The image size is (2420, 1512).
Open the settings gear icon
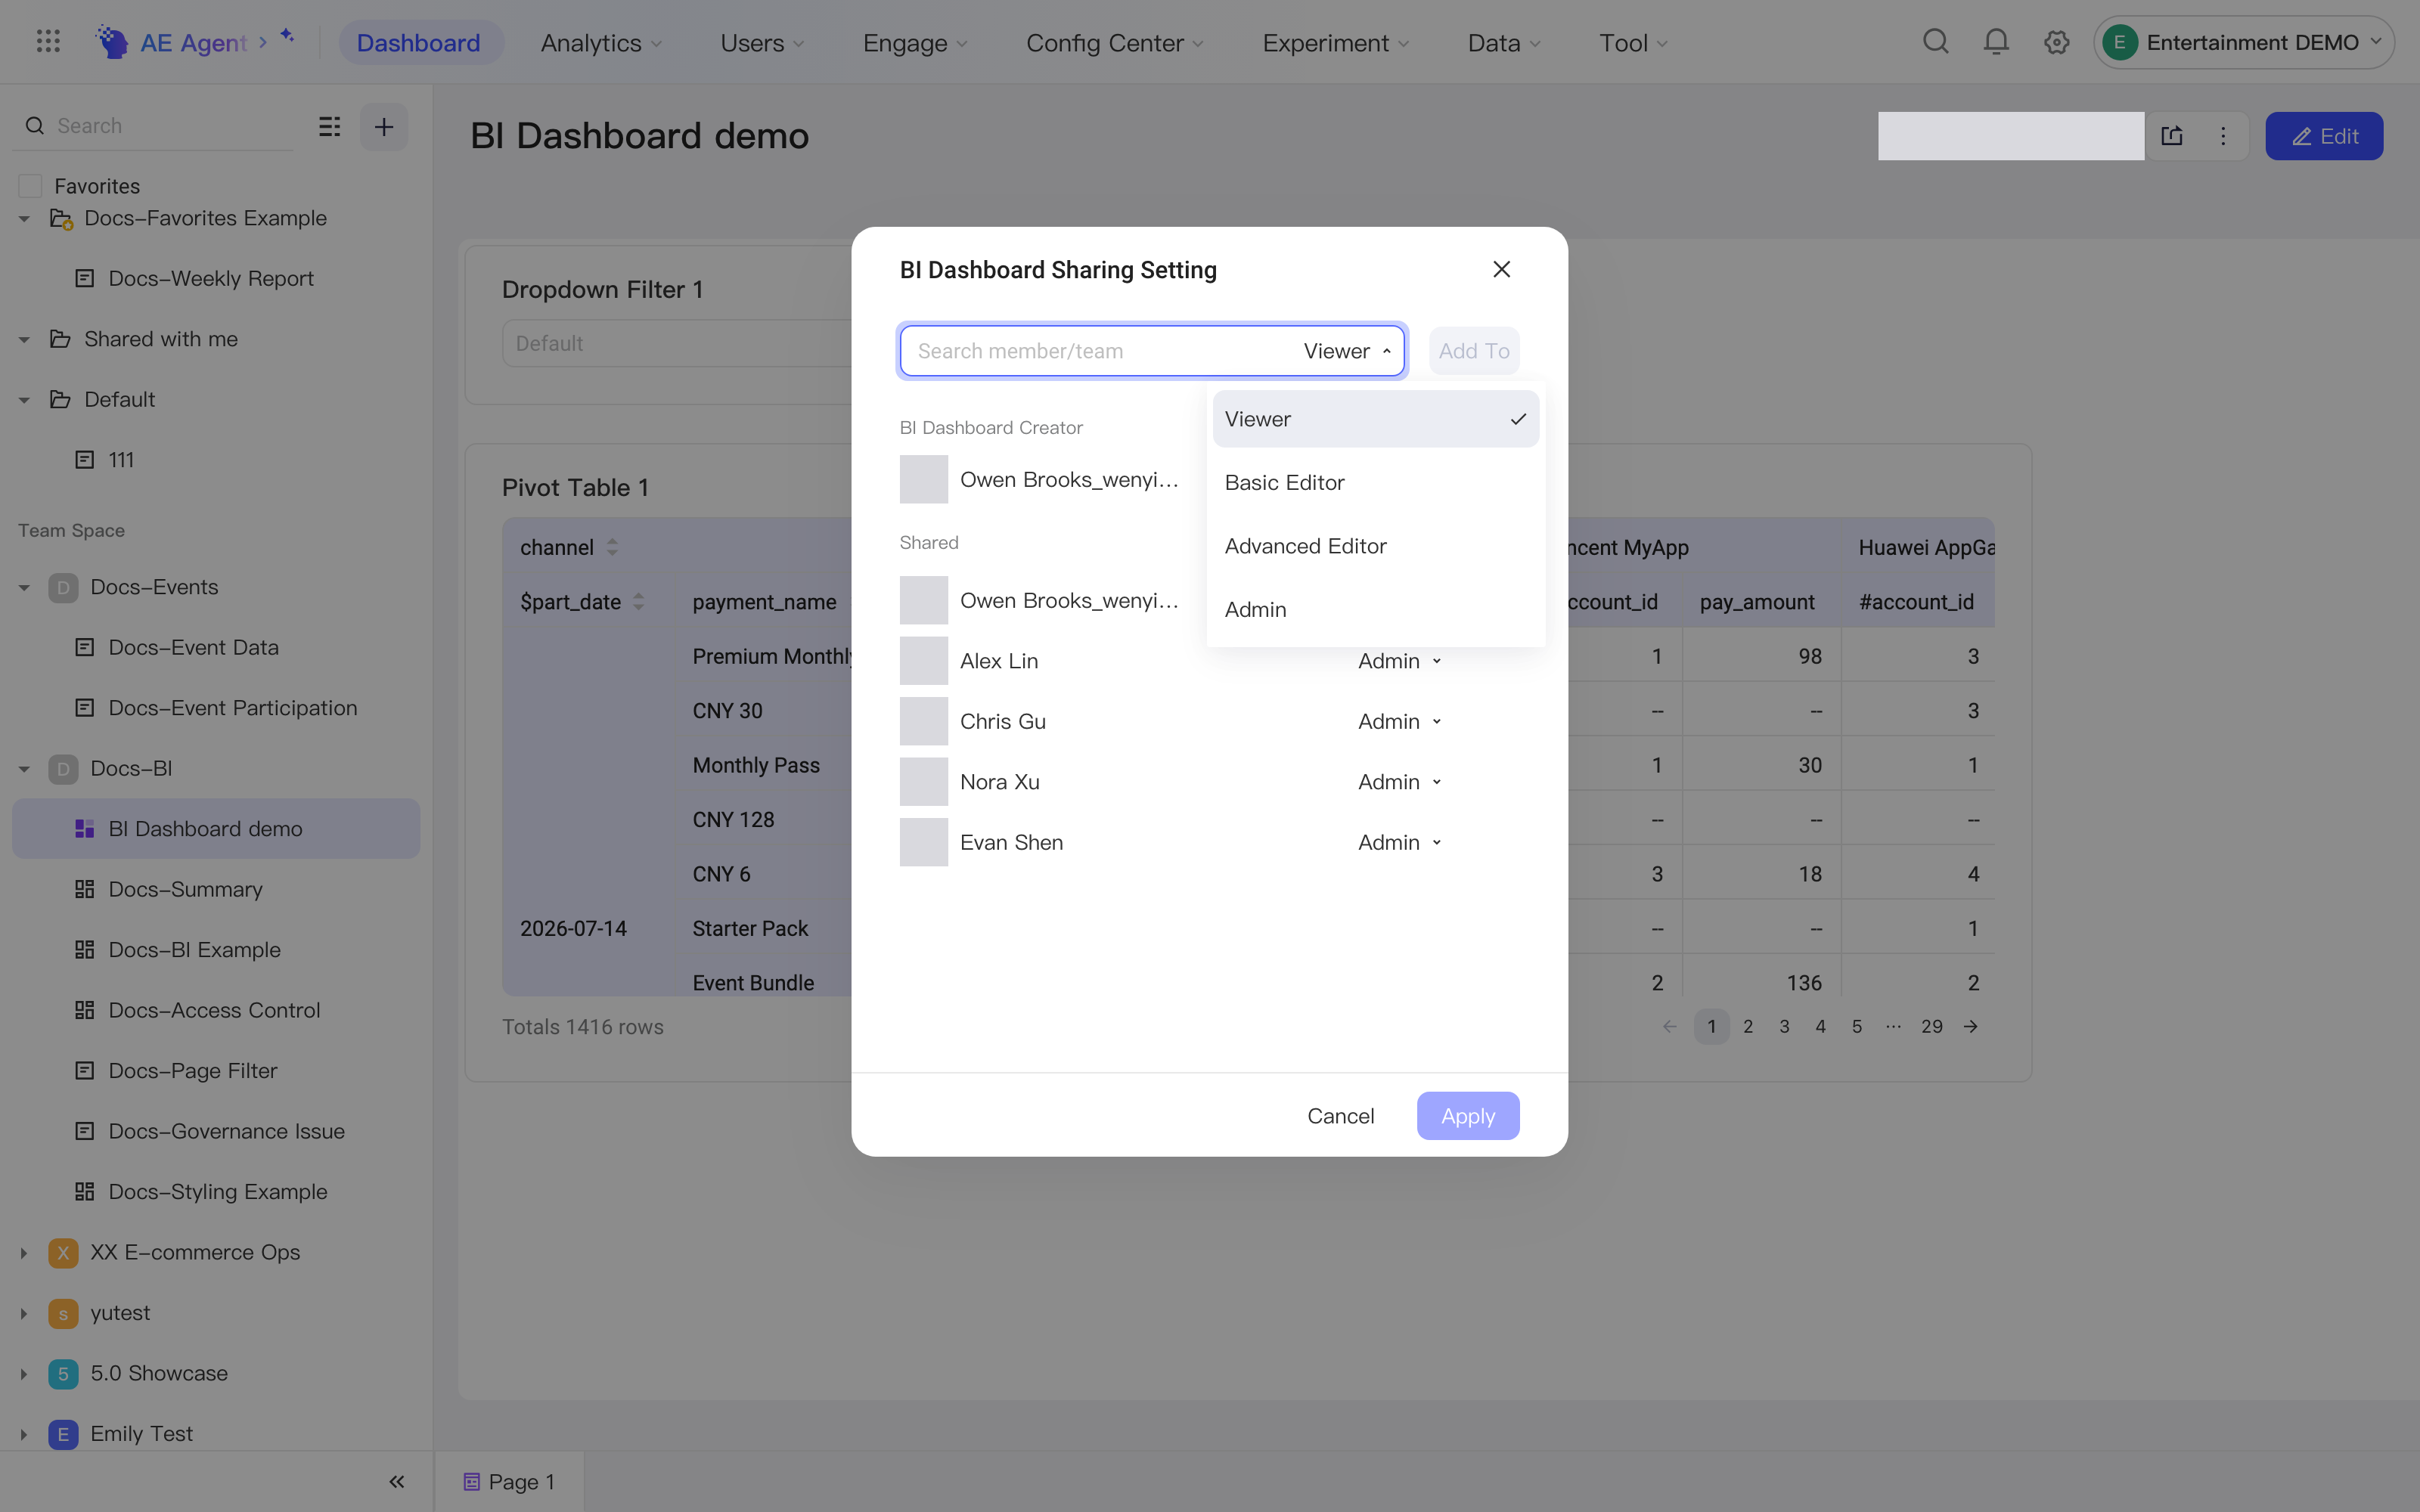[x=2056, y=42]
